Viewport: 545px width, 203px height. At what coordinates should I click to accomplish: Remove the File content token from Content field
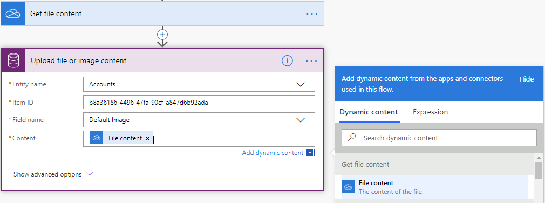[x=147, y=138]
